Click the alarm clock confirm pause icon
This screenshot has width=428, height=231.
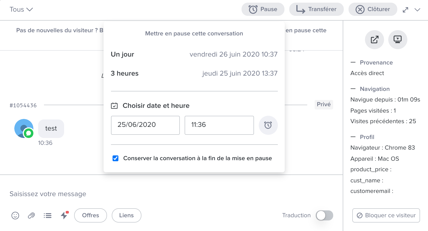coord(268,125)
